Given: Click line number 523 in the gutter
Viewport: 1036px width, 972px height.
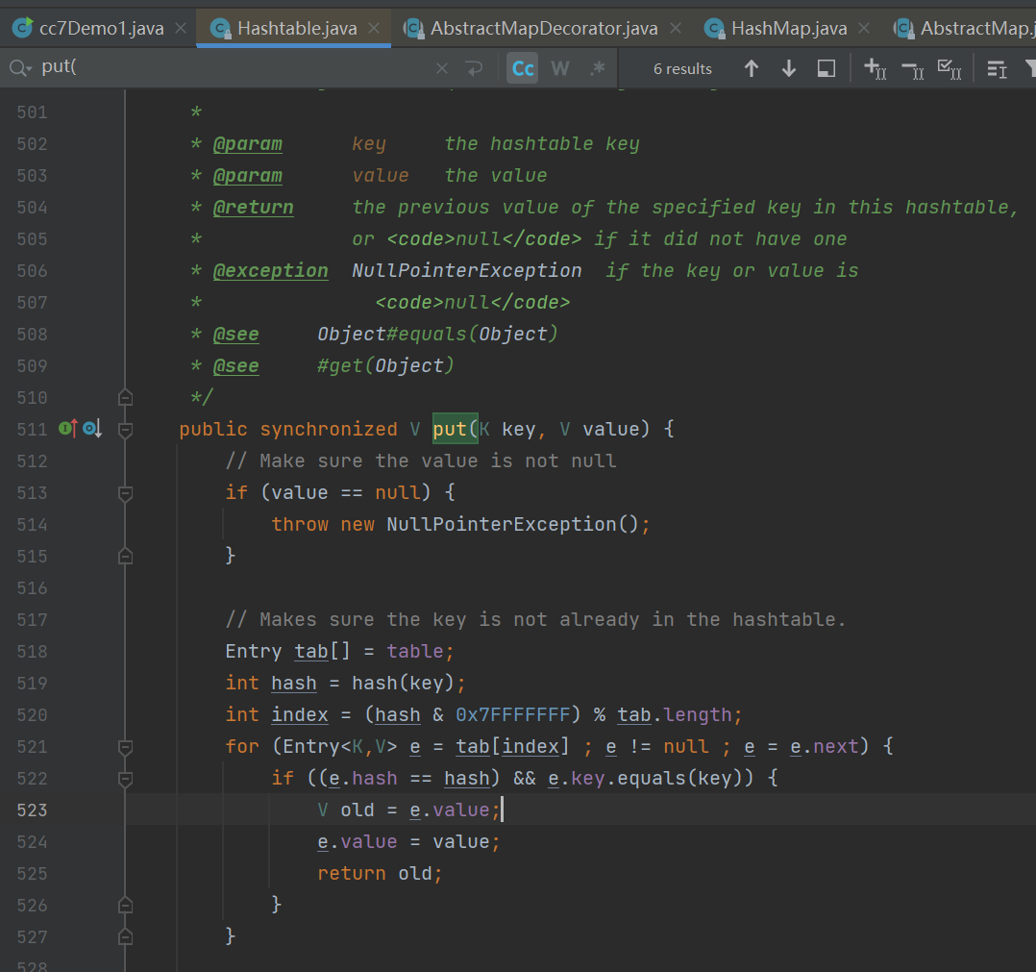Looking at the screenshot, I should coord(33,810).
